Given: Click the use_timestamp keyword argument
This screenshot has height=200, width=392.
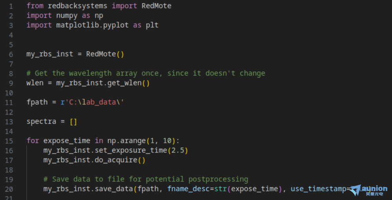Looking at the screenshot, I should (x=318, y=189).
